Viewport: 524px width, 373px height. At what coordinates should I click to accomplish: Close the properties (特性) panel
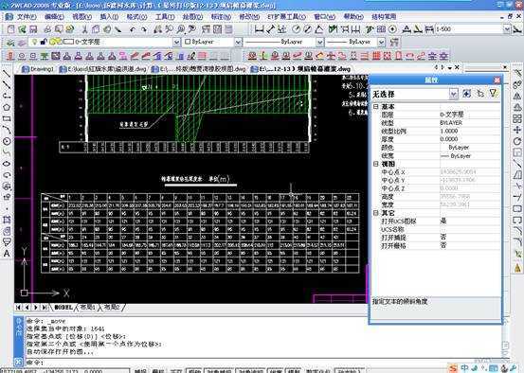point(497,80)
